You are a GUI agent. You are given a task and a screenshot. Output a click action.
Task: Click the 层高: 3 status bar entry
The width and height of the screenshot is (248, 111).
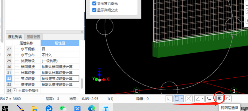[x=52, y=99]
